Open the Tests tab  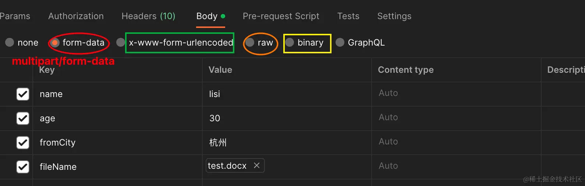click(348, 16)
